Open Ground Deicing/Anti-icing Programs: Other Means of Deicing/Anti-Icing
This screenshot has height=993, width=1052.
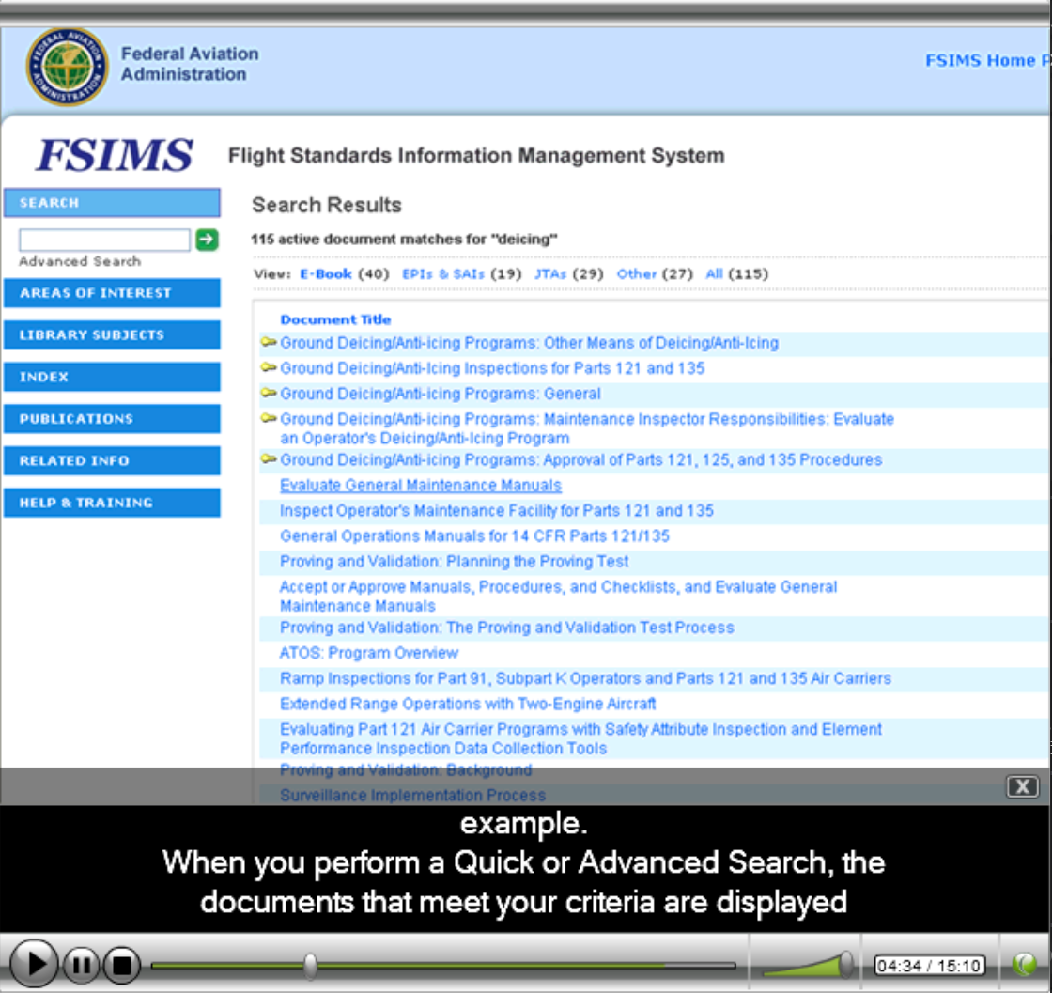(x=530, y=343)
